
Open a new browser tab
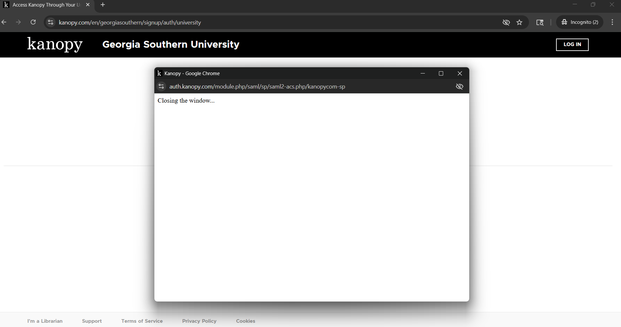coord(103,5)
